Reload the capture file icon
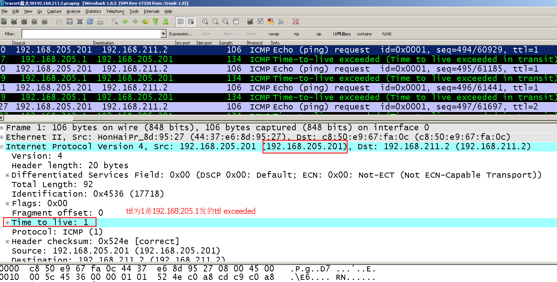 (90, 22)
